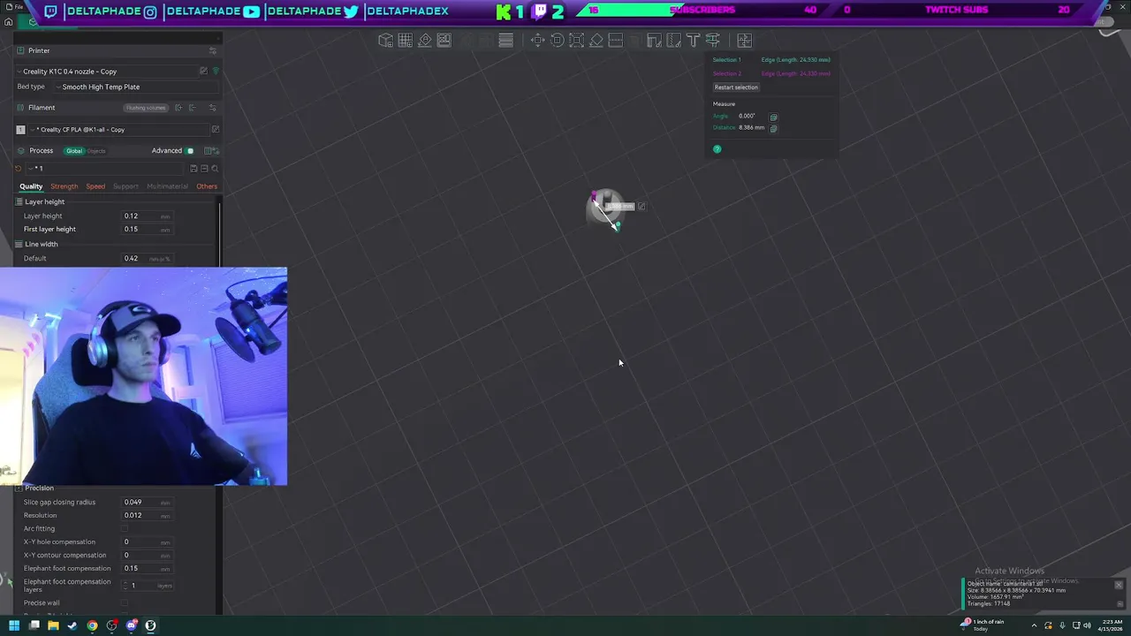The width and height of the screenshot is (1131, 636).
Task: Copy the Distance measurement value
Action: [773, 128]
